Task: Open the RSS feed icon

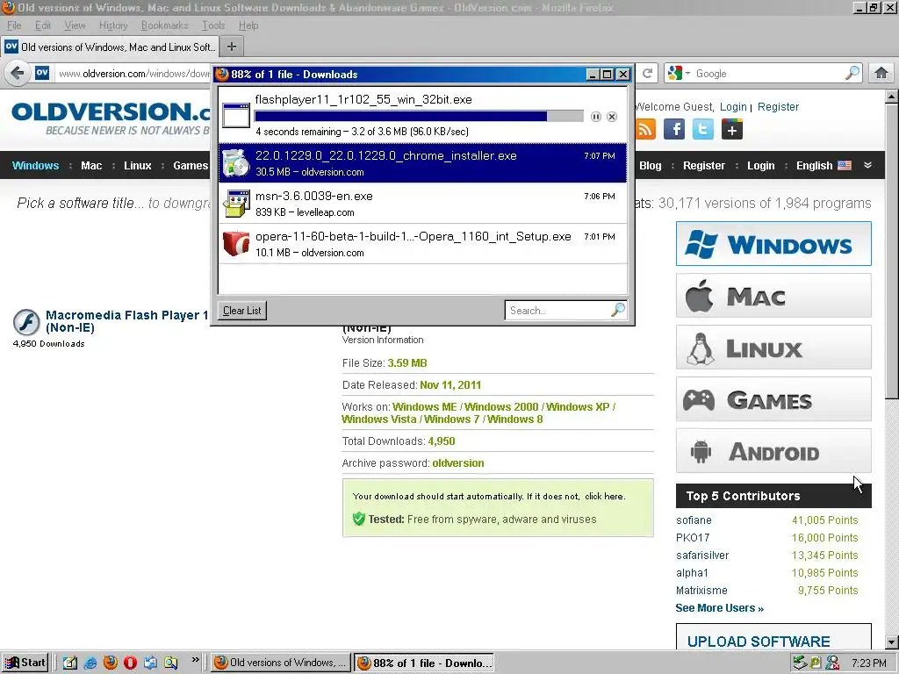Action: click(x=645, y=129)
